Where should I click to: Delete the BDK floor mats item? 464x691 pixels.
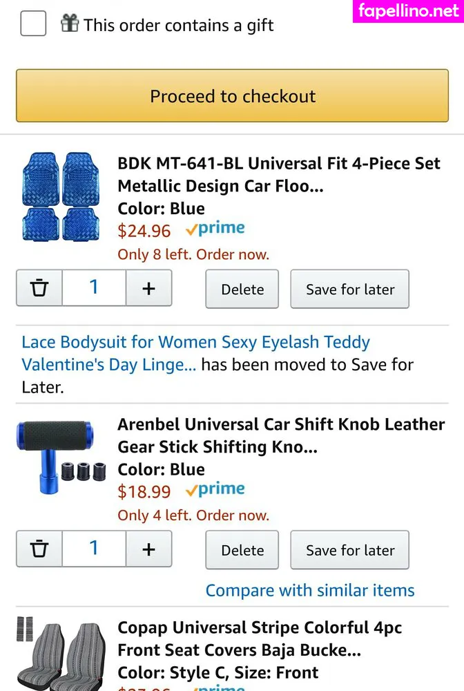(x=242, y=289)
